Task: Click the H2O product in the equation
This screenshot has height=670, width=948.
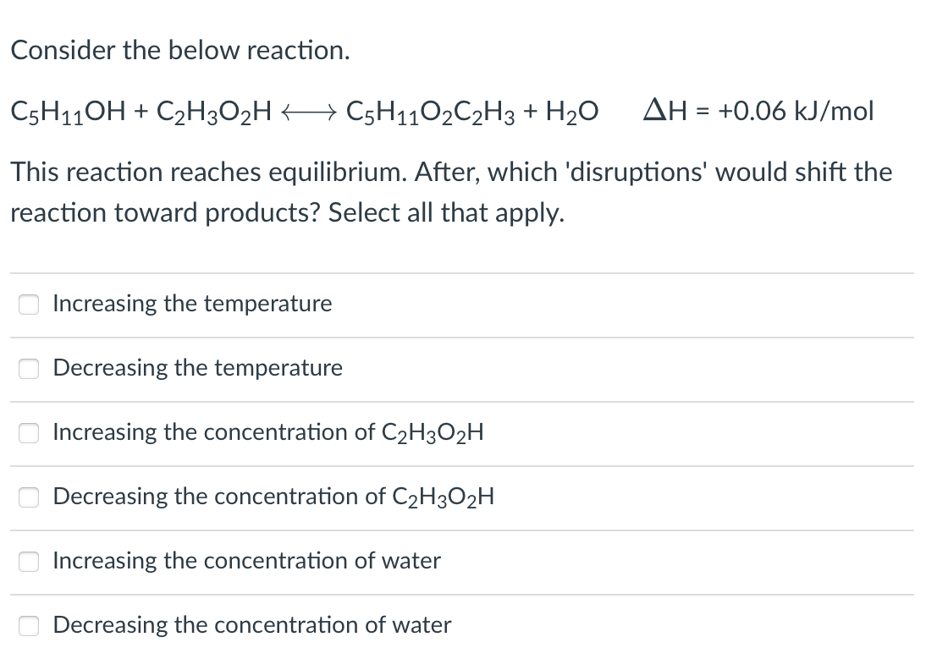Action: coord(570,111)
